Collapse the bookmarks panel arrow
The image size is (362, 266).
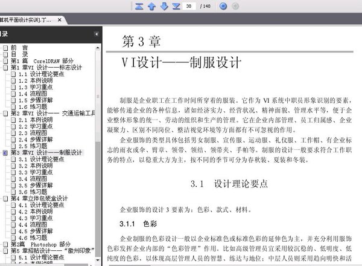pyautogui.click(x=97, y=34)
